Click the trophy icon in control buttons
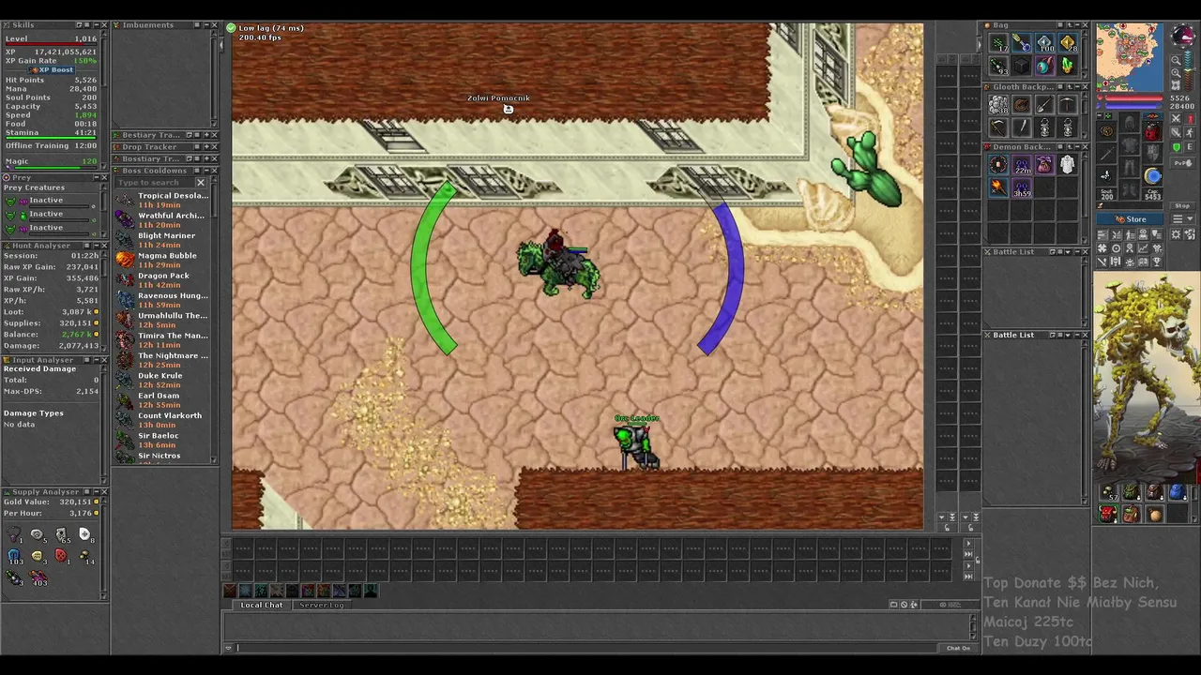Screen dimensions: 1201x675 [1157, 262]
